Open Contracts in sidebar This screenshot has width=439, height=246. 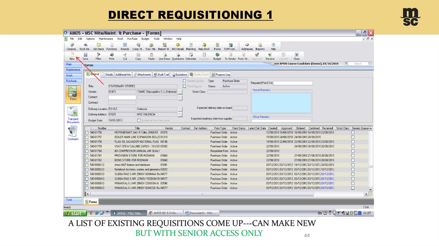click(x=73, y=133)
